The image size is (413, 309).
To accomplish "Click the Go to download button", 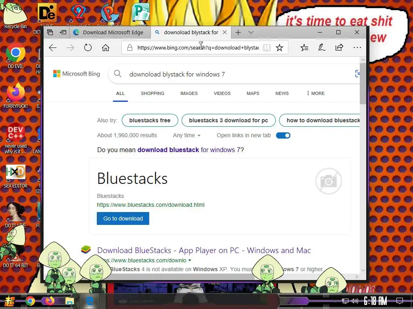I will [123, 218].
